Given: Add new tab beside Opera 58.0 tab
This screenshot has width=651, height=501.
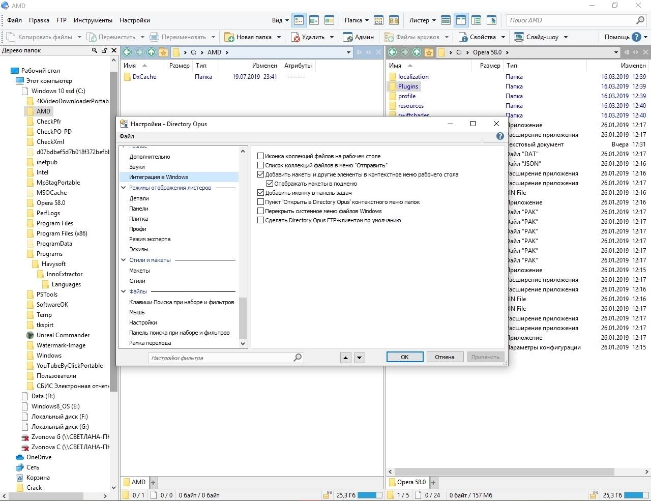Looking at the screenshot, I should pyautogui.click(x=433, y=482).
